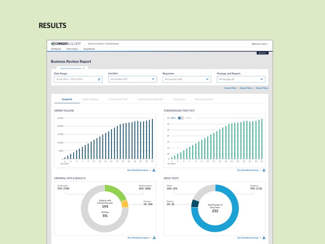Toggle Days/Hours switch on Turnaround Time
The image size is (325, 244).
[x=181, y=118]
